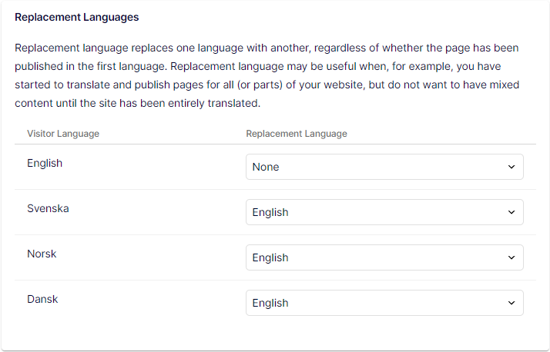Image resolution: width=550 pixels, height=352 pixels.
Task: Click the 'None' value in the English row
Action: tap(266, 167)
